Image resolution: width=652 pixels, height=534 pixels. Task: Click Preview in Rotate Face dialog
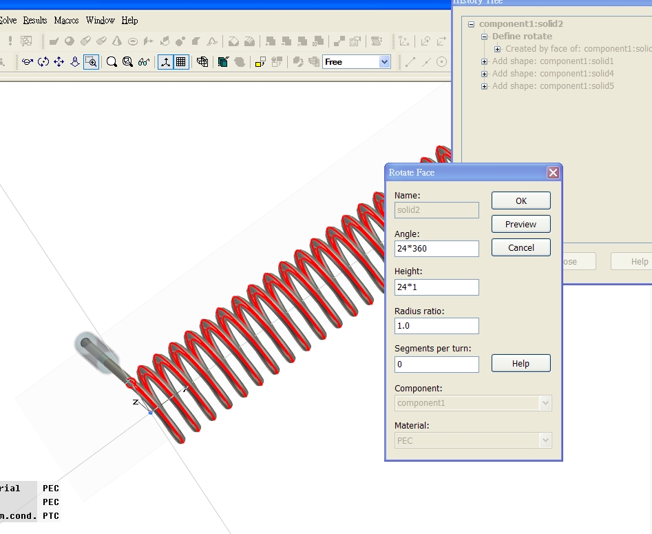[x=521, y=224]
